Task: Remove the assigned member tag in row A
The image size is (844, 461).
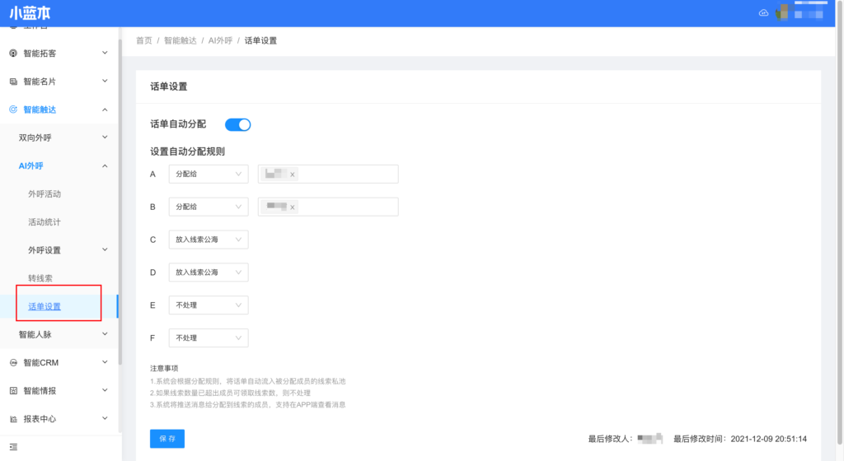Action: click(292, 175)
